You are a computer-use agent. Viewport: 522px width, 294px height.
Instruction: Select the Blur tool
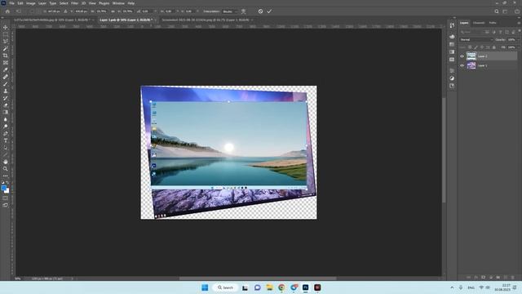[6, 119]
